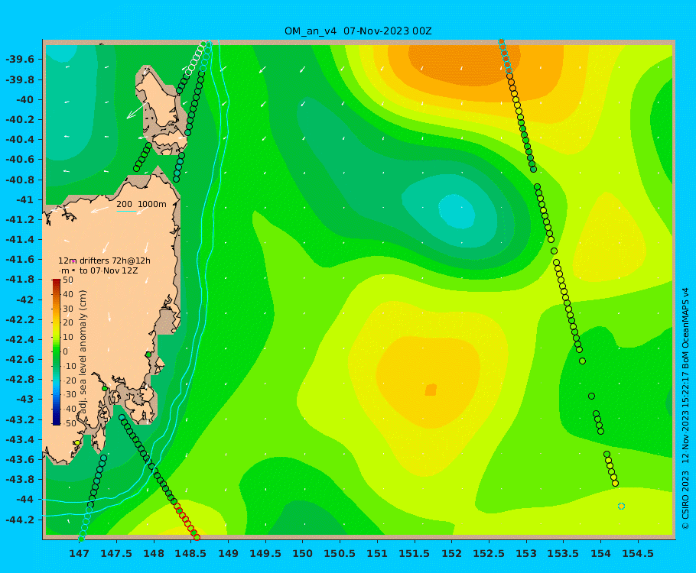Click latitude axis label -40.4

tap(19, 139)
